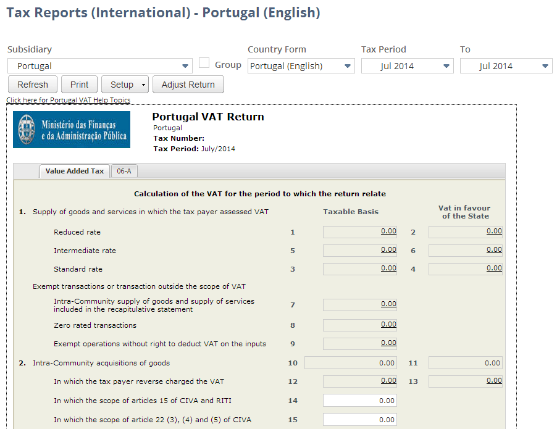Click the Portugal VAT Return heading
Image resolution: width=557 pixels, height=429 pixels.
click(208, 117)
